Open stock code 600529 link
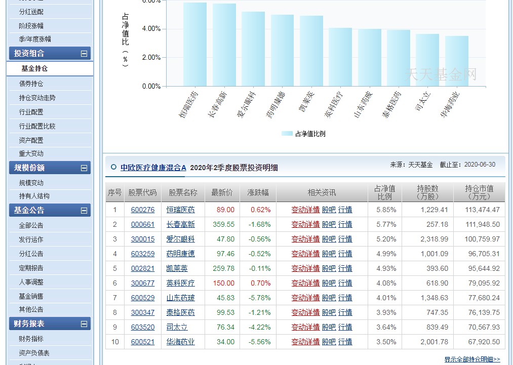Viewport: 513px width, 365px height. click(143, 298)
